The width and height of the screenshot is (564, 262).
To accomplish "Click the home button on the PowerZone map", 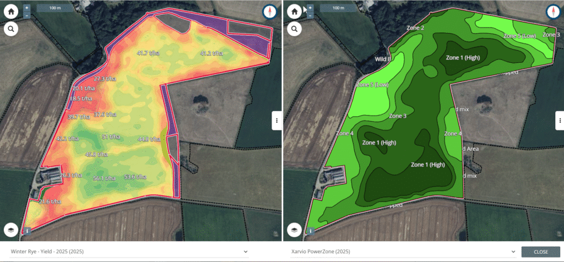I will [x=295, y=11].
